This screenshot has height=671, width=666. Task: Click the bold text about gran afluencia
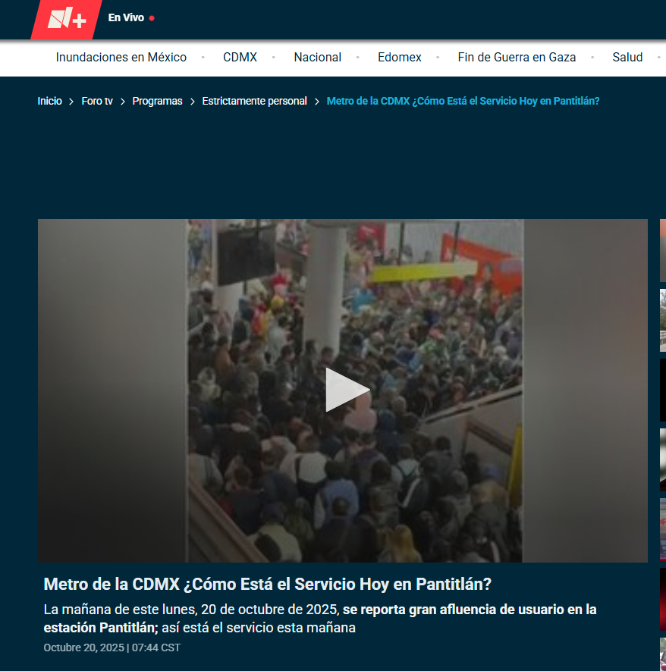[469, 610]
